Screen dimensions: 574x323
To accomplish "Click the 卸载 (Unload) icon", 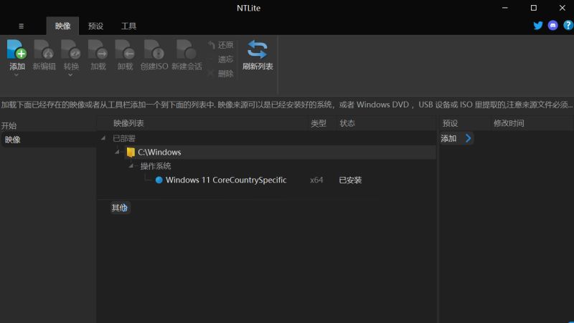I will (x=125, y=49).
